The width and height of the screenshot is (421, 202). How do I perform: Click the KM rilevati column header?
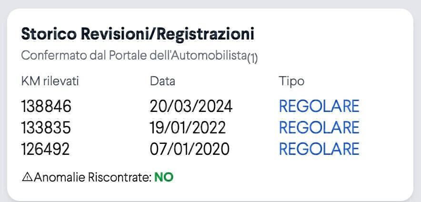coord(50,81)
